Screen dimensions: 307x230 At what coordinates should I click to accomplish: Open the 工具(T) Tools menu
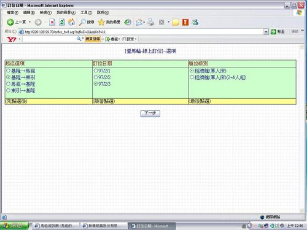(86, 13)
